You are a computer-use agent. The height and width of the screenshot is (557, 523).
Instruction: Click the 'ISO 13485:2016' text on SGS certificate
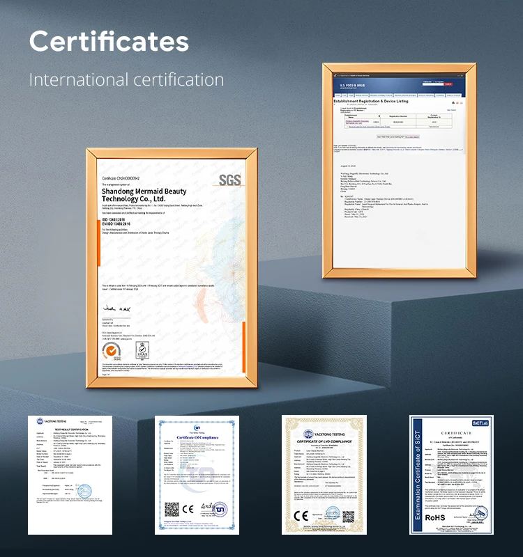(114, 219)
